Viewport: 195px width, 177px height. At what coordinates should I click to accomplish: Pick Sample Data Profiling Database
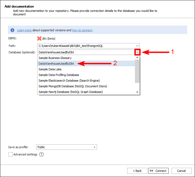(x=59, y=75)
